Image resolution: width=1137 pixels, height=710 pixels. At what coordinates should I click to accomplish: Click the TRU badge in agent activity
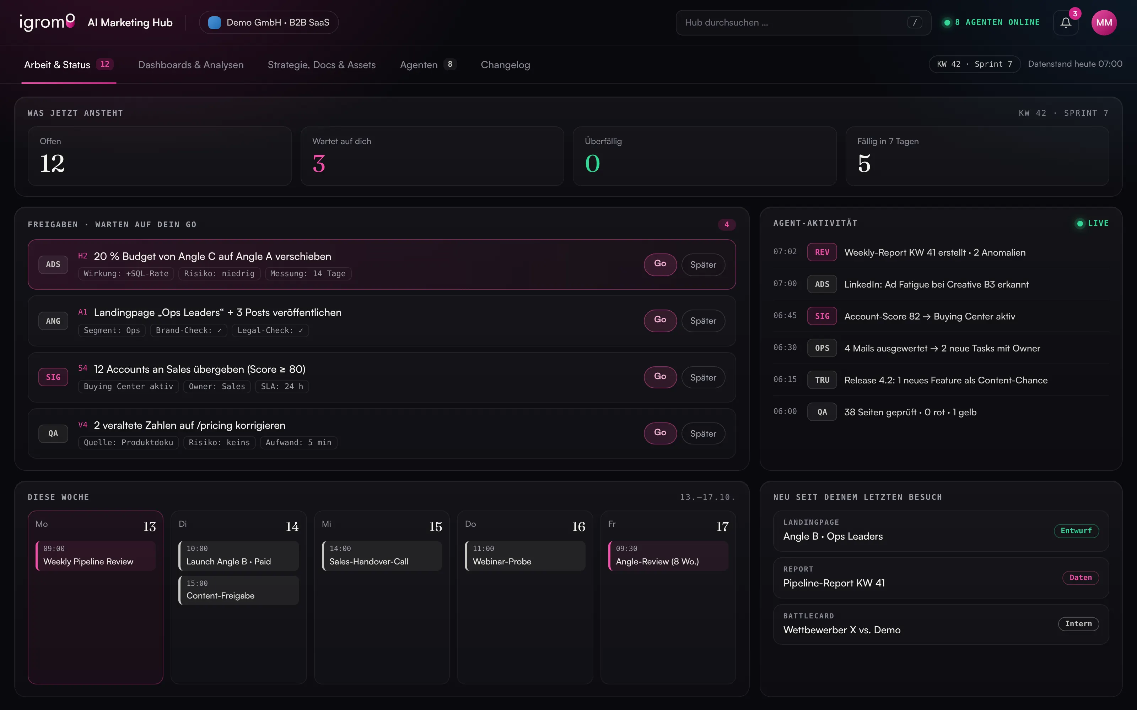(x=822, y=380)
